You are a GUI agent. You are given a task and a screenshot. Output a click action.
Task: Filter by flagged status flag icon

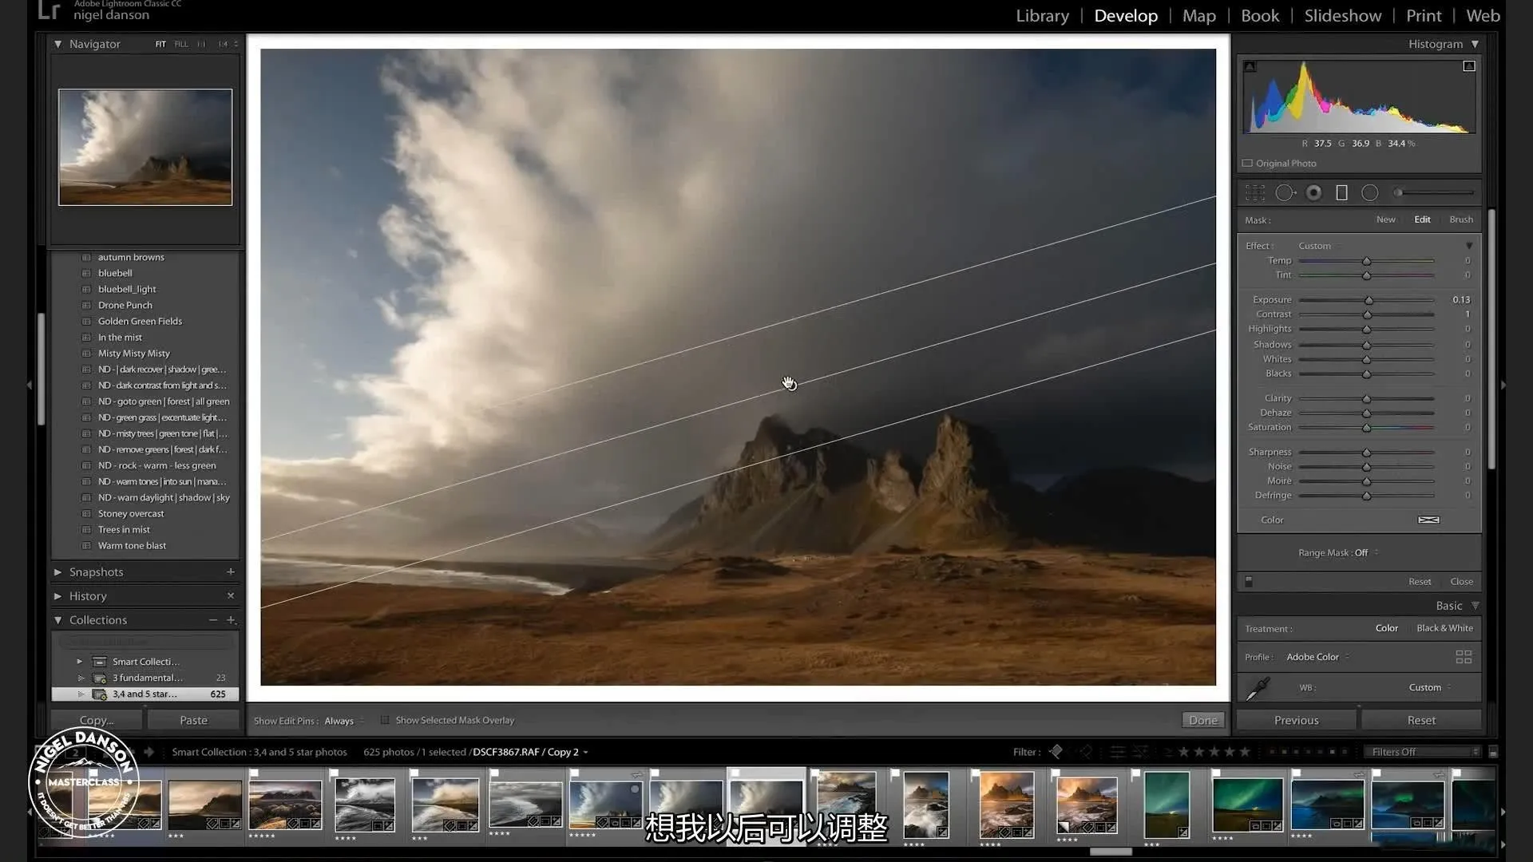tap(1056, 752)
